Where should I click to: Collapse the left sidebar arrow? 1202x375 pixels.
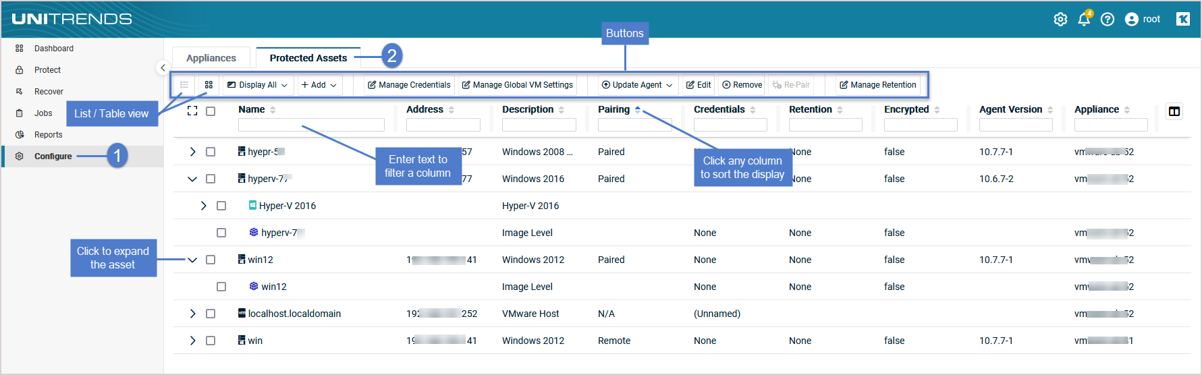[163, 67]
